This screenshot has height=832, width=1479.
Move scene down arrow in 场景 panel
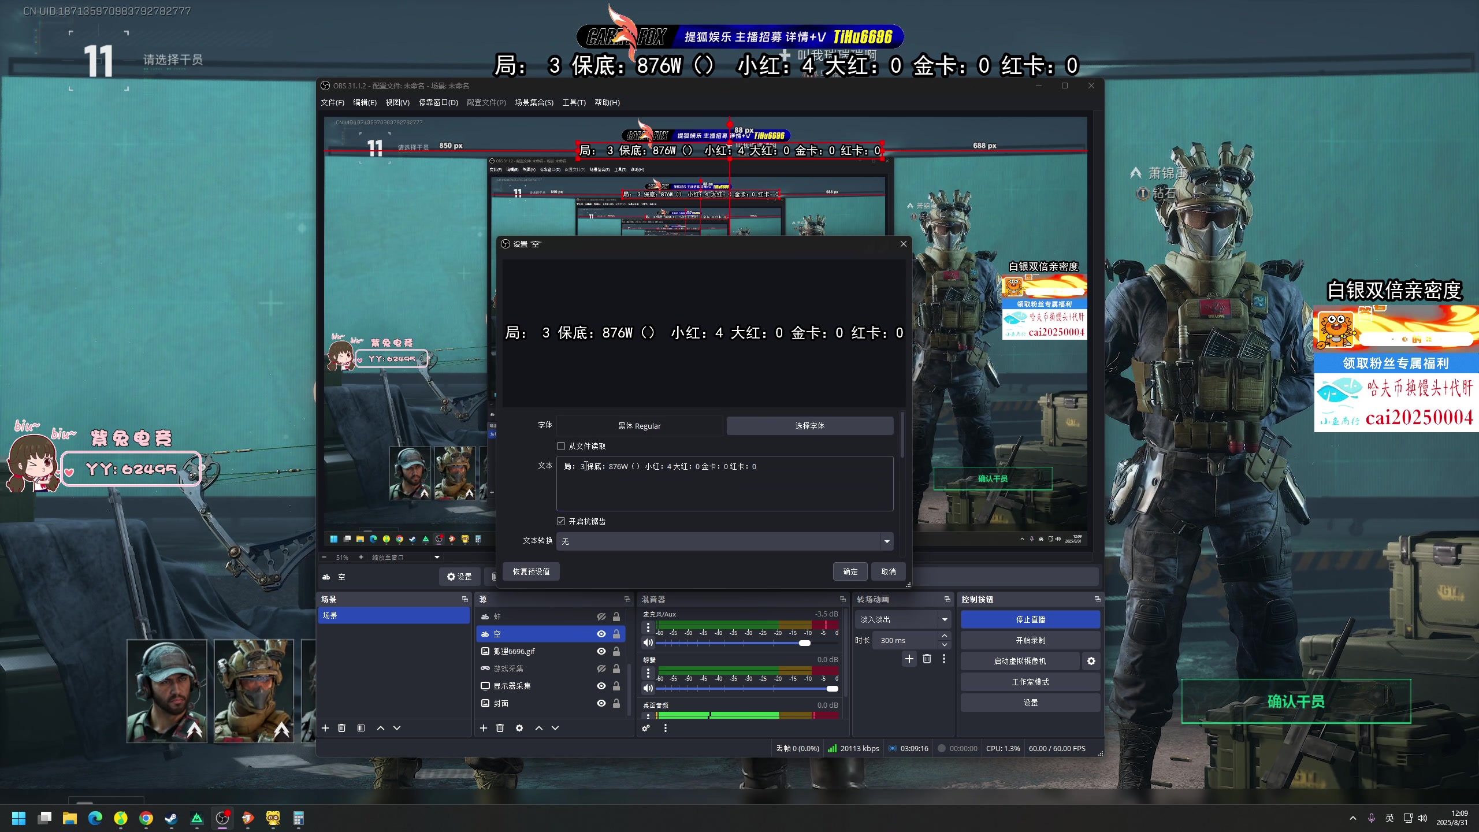[397, 728]
